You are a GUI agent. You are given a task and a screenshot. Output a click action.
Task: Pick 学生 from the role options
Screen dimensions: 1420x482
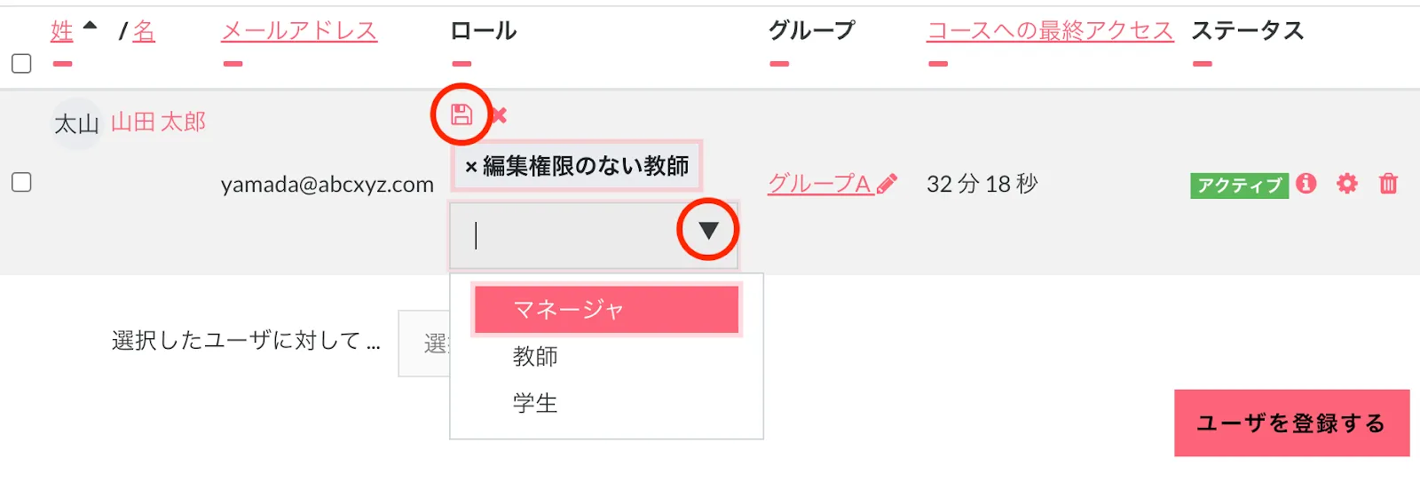coord(535,404)
